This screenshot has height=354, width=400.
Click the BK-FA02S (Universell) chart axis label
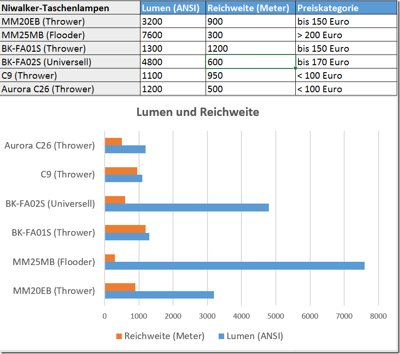(50, 204)
